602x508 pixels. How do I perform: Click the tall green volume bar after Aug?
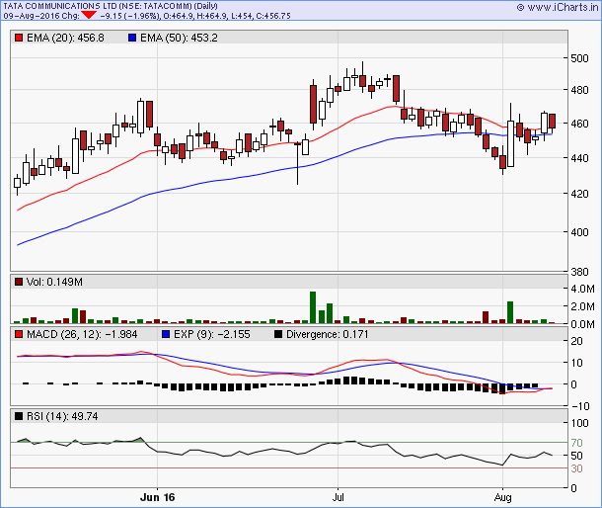coord(510,312)
